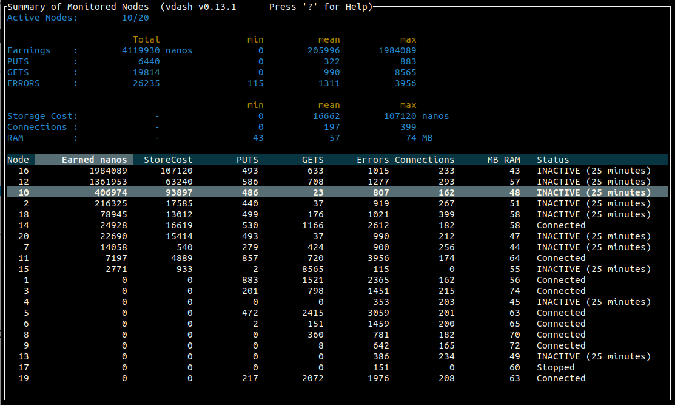Screen dimensions: 675x405
Task: Click node 19 'Connected' status
Action: tap(561, 378)
